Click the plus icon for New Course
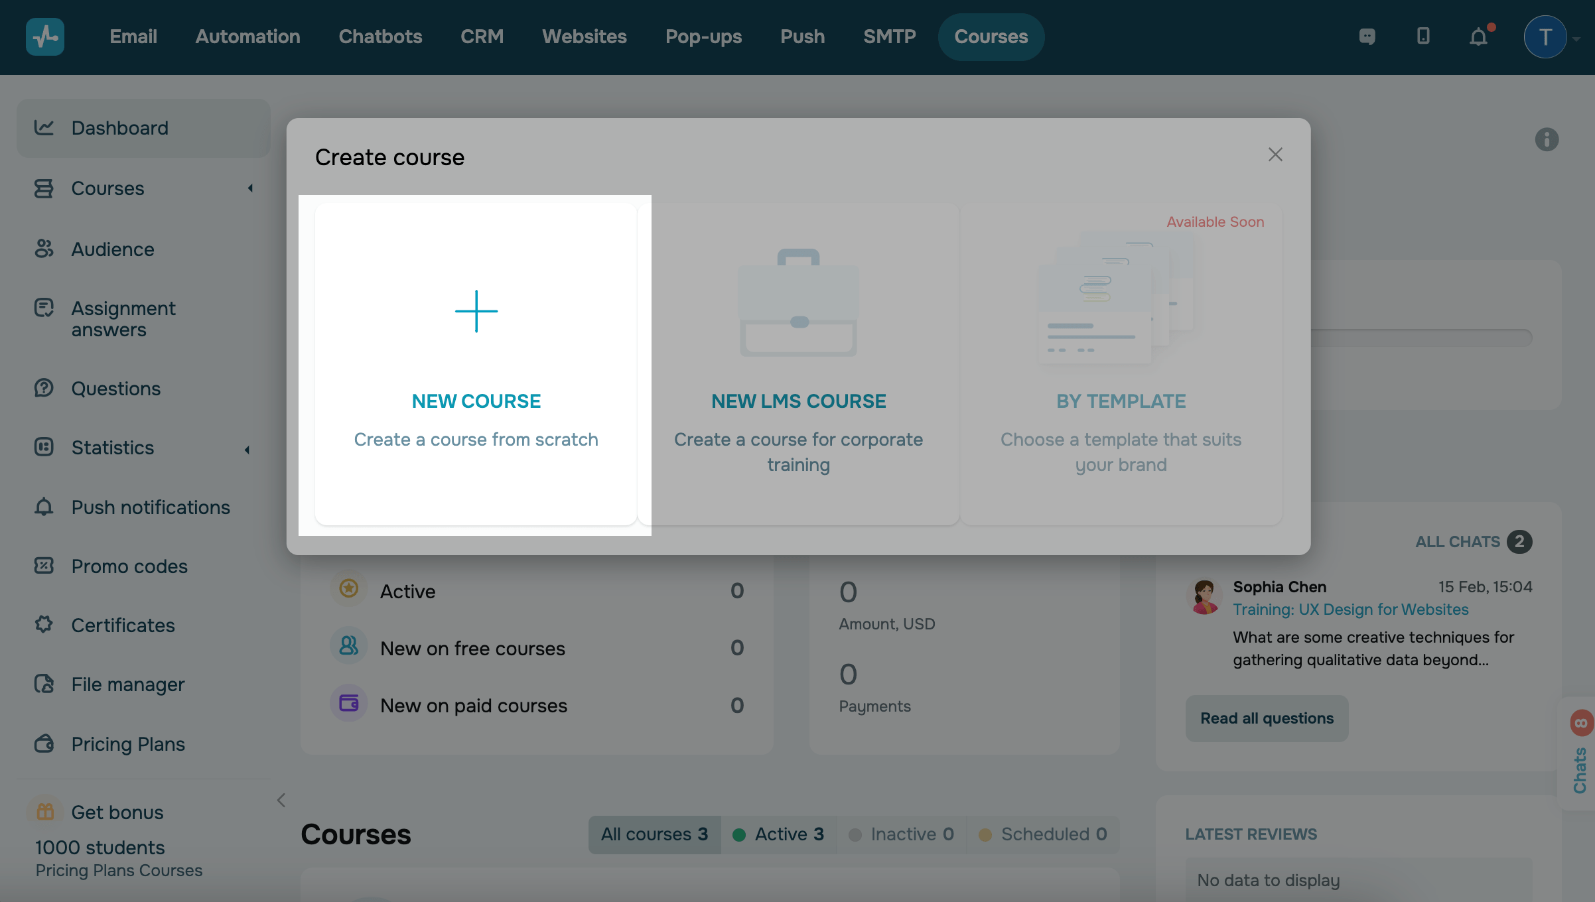Screen dimensions: 1595x902 pyautogui.click(x=476, y=311)
